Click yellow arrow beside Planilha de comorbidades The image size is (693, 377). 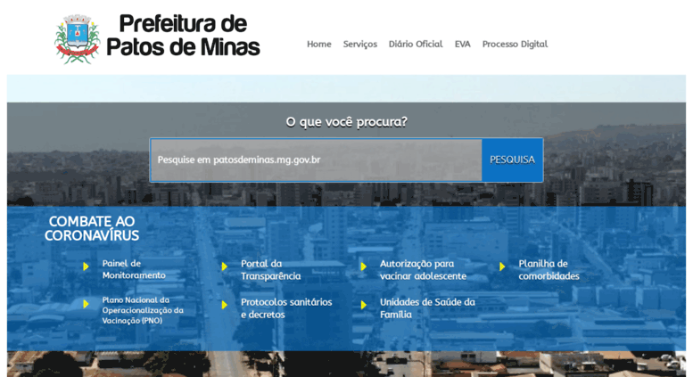pos(502,266)
